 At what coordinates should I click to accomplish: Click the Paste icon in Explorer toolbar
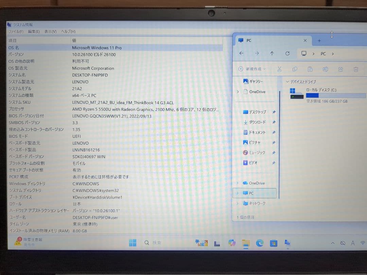[310, 69]
